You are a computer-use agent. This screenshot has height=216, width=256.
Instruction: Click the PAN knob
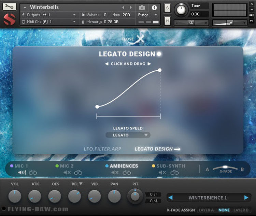[x=114, y=196]
